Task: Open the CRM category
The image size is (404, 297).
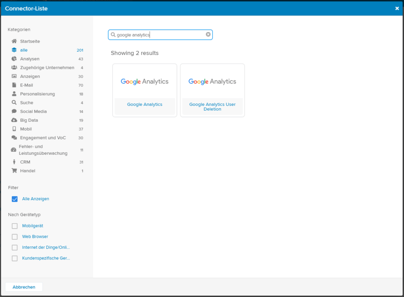Action: pyautogui.click(x=25, y=162)
